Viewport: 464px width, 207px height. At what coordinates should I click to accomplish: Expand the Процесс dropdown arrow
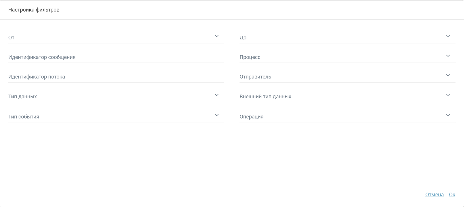pos(448,56)
